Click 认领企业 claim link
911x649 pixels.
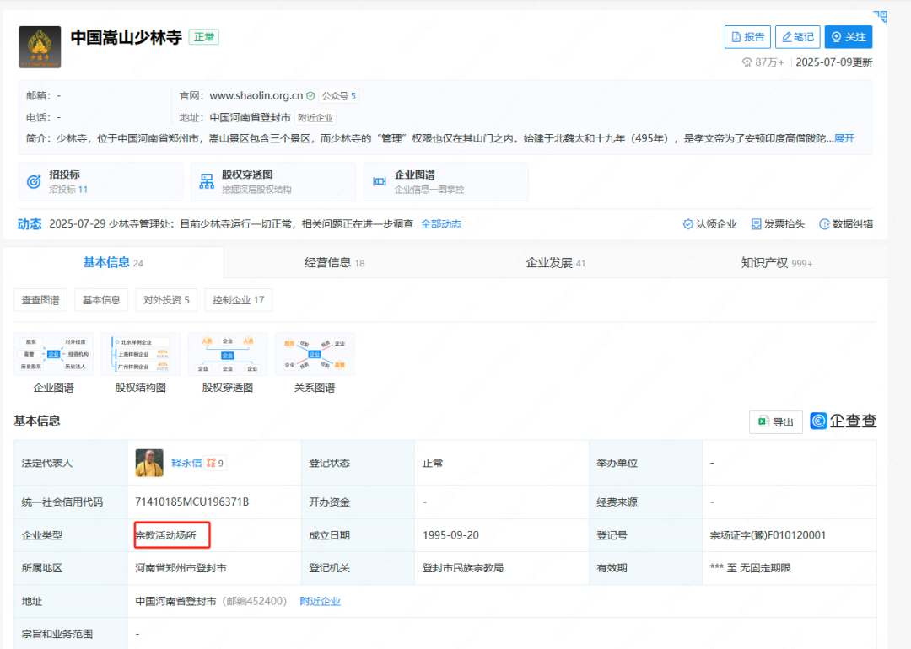709,224
